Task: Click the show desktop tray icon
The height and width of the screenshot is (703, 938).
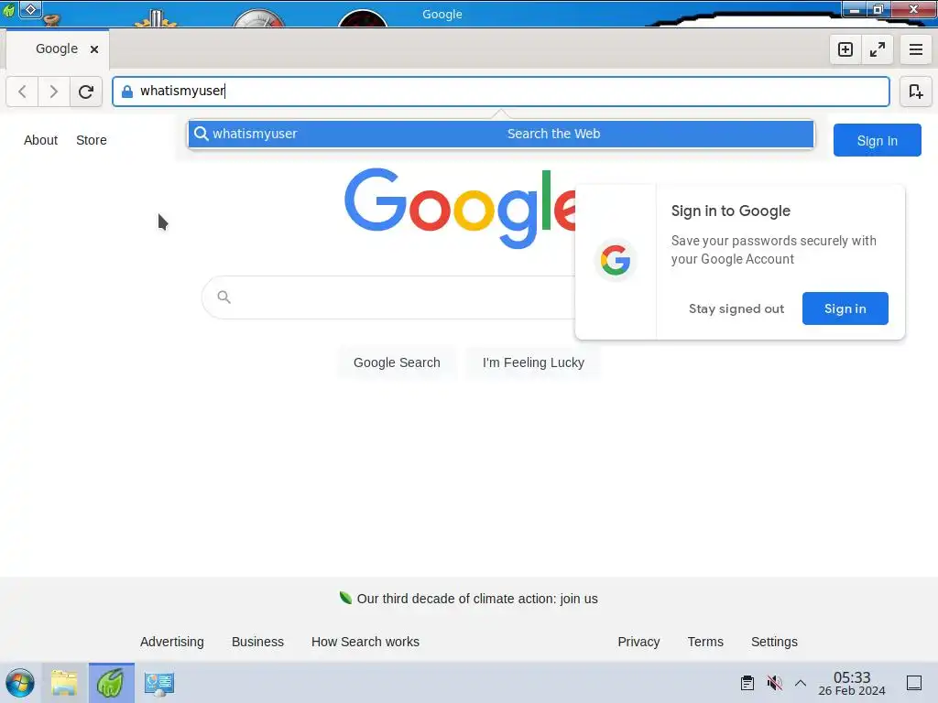Action: pyautogui.click(x=914, y=683)
